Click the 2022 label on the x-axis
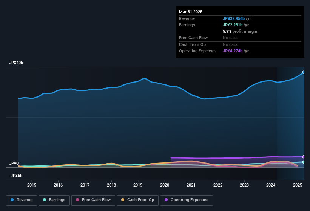Image resolution: width=310 pixels, height=211 pixels. [217, 185]
